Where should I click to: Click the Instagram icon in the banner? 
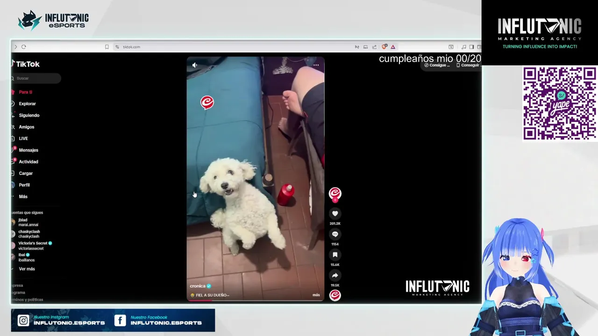pyautogui.click(x=23, y=320)
